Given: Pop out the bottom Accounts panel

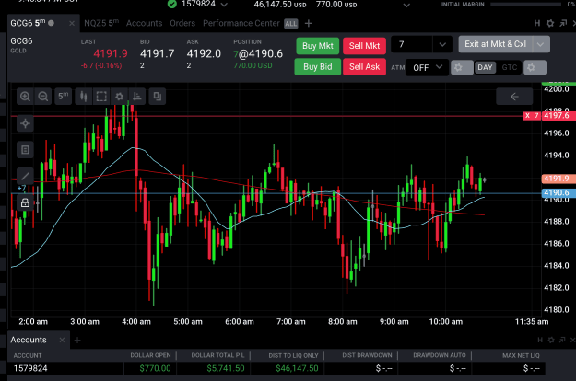Looking at the screenshot, I should tap(562, 341).
